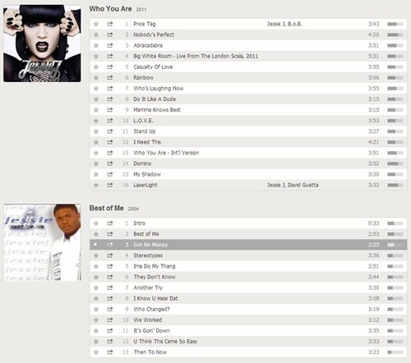Click share icon for Then To Now
The width and height of the screenshot is (411, 363).
[110, 352]
